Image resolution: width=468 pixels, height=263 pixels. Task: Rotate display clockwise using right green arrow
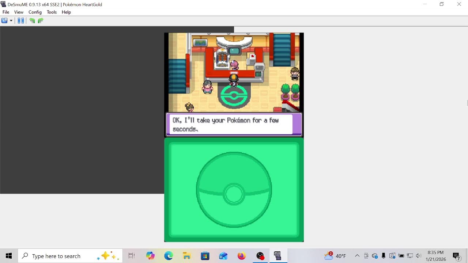pyautogui.click(x=41, y=21)
